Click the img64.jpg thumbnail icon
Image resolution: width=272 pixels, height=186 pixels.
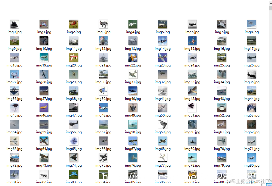coord(44,141)
